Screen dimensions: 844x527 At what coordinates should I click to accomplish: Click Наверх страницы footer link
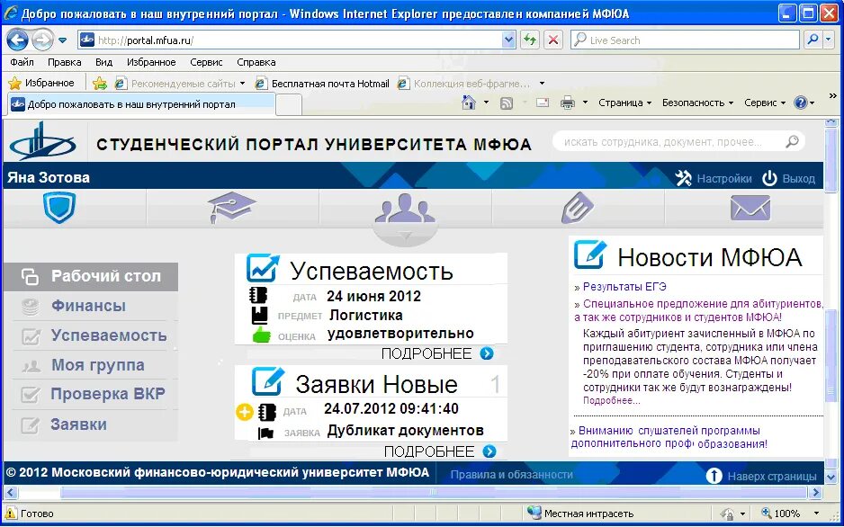click(x=761, y=476)
